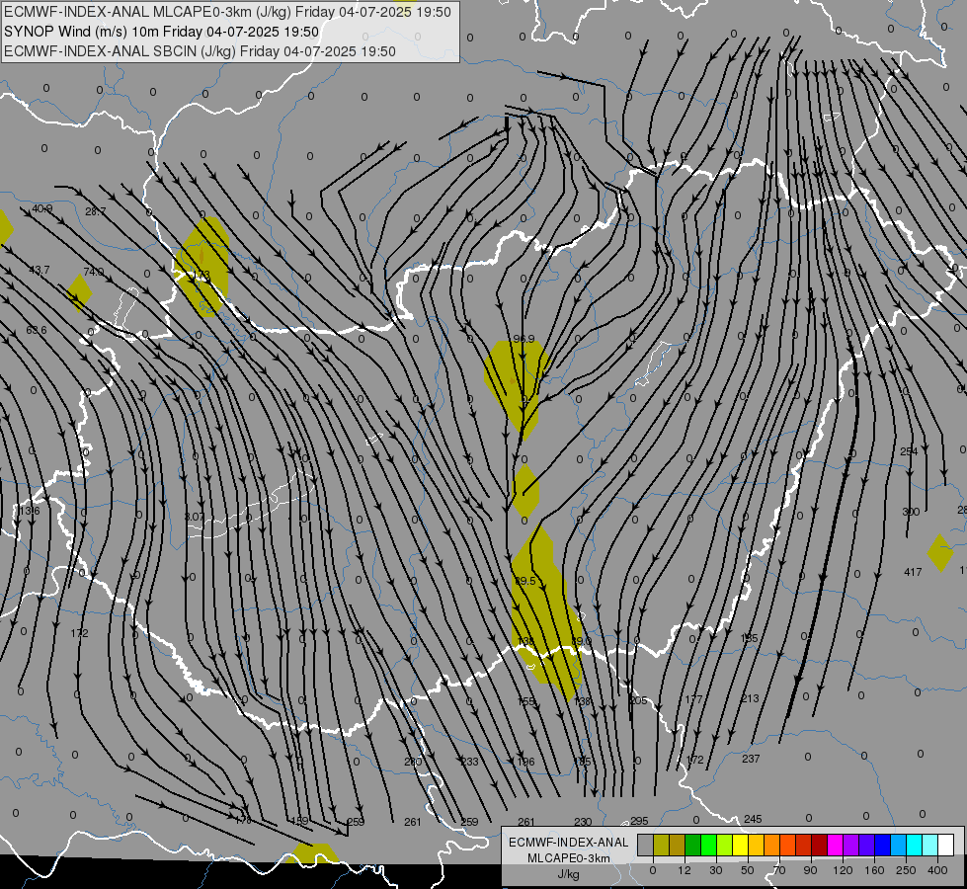This screenshot has width=967, height=889.
Task: Click the 43.7 value on the map
Action: point(39,271)
